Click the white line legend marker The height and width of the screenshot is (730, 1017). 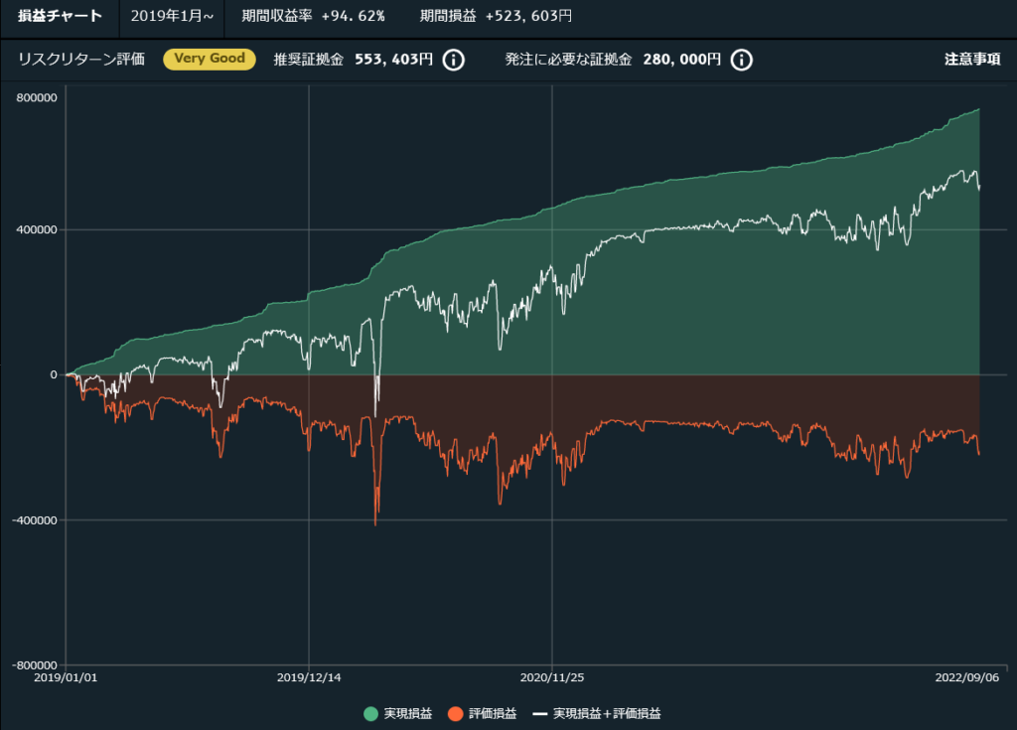coord(540,713)
